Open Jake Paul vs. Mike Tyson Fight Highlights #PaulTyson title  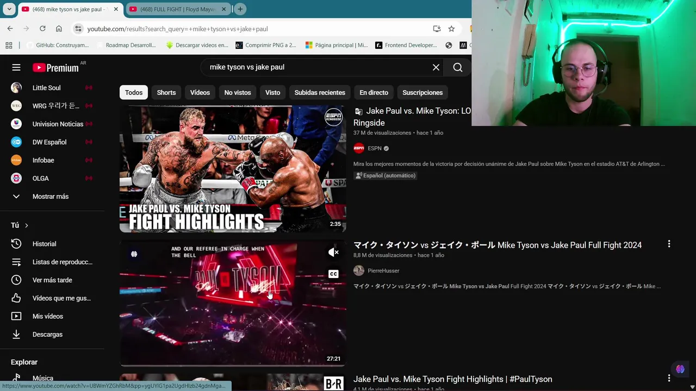[453, 379]
